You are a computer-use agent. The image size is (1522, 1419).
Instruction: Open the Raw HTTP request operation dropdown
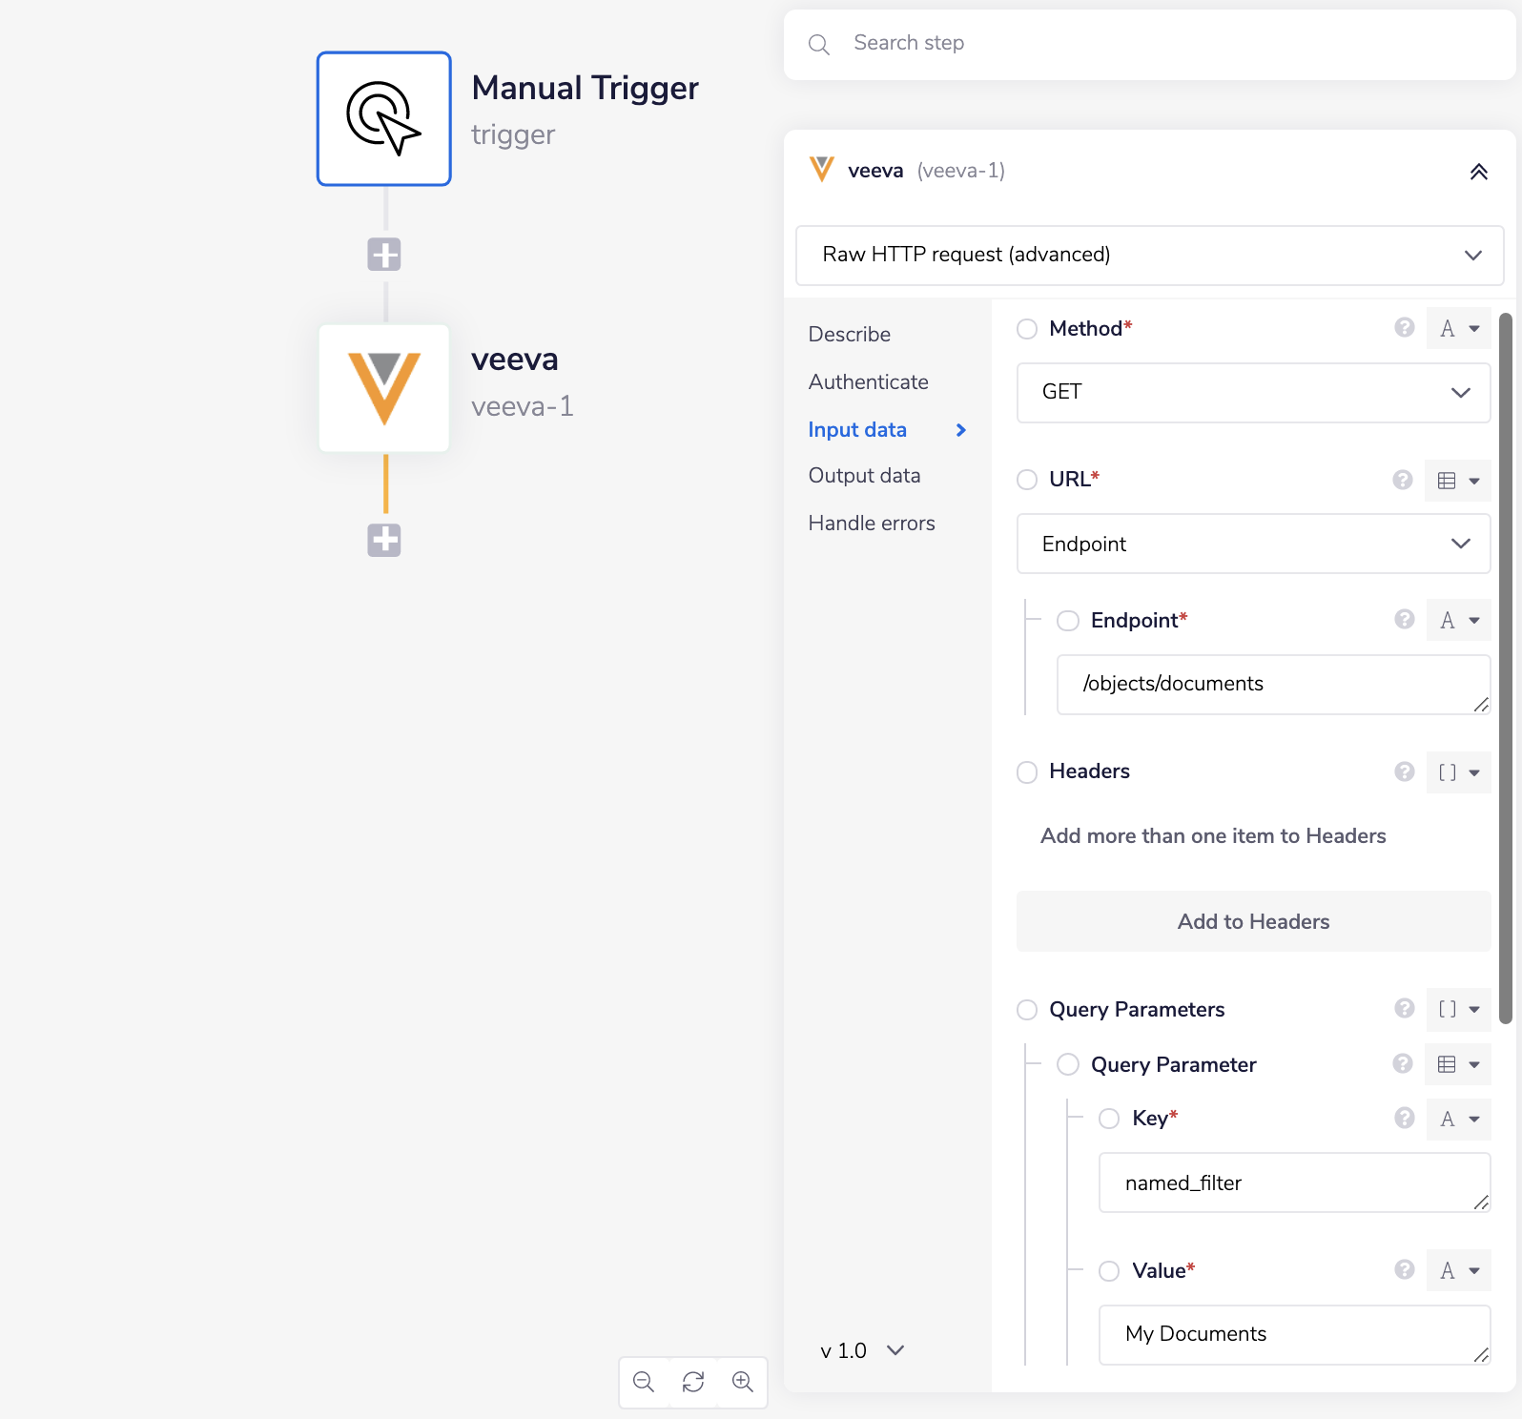(x=1149, y=256)
